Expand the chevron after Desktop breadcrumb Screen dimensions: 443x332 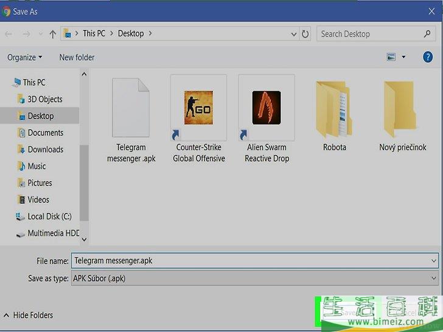150,33
